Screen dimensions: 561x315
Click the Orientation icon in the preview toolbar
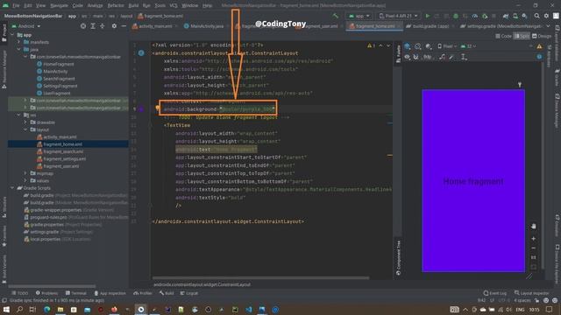click(x=417, y=46)
